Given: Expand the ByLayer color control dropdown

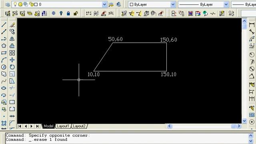Looking at the screenshot, I should (173, 4).
